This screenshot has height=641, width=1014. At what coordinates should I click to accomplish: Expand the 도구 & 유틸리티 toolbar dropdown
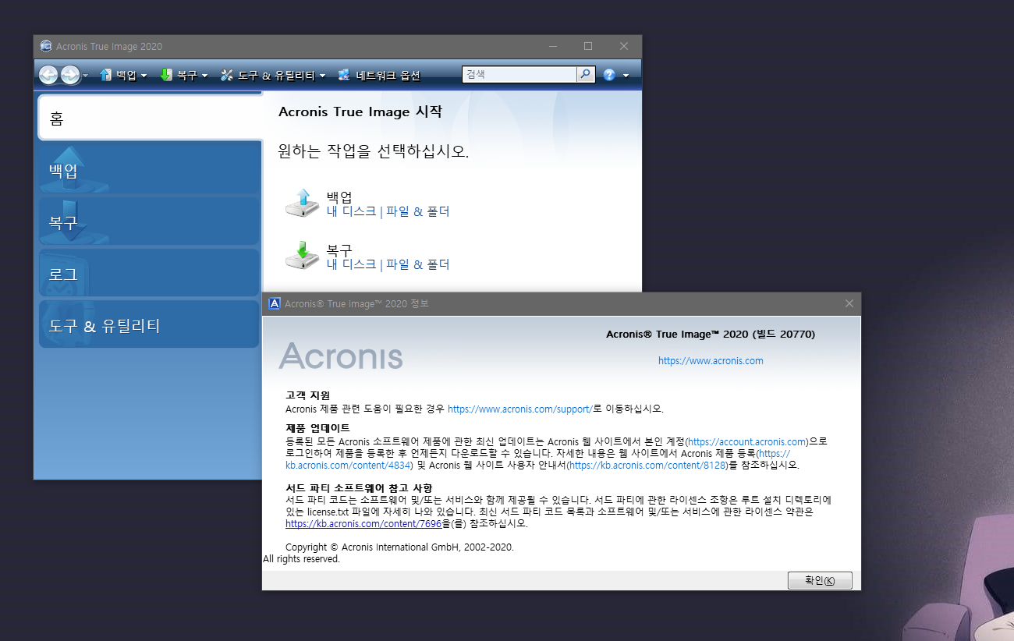tap(322, 76)
